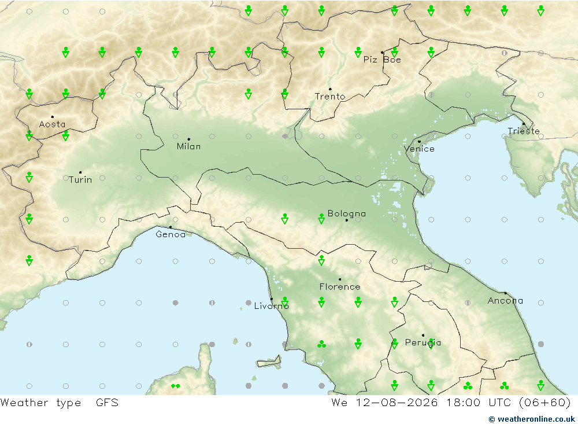The image size is (578, 424).
Task: Click the leftmost green trefoil weather symbol
Action: (x=321, y=345)
